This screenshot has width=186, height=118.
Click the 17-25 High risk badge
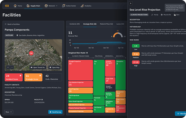coord(136,62)
